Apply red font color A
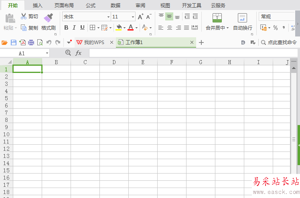Screen dimensions: 300x198 click(131, 28)
